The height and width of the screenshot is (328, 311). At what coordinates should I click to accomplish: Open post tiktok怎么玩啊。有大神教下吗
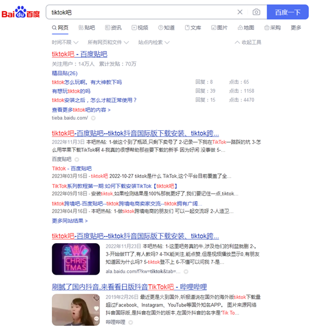(87, 82)
